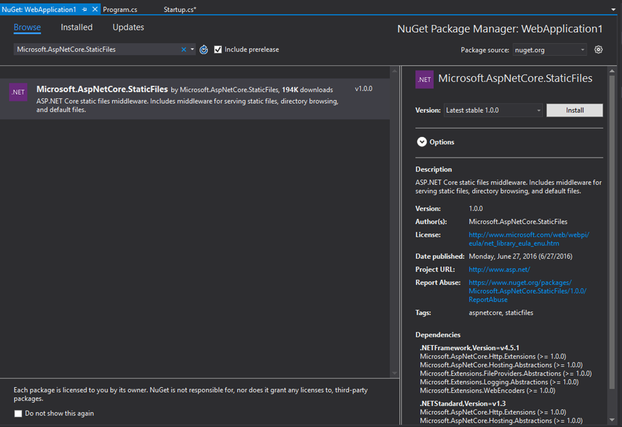Click the refresh search results icon
The image size is (622, 427).
[203, 50]
